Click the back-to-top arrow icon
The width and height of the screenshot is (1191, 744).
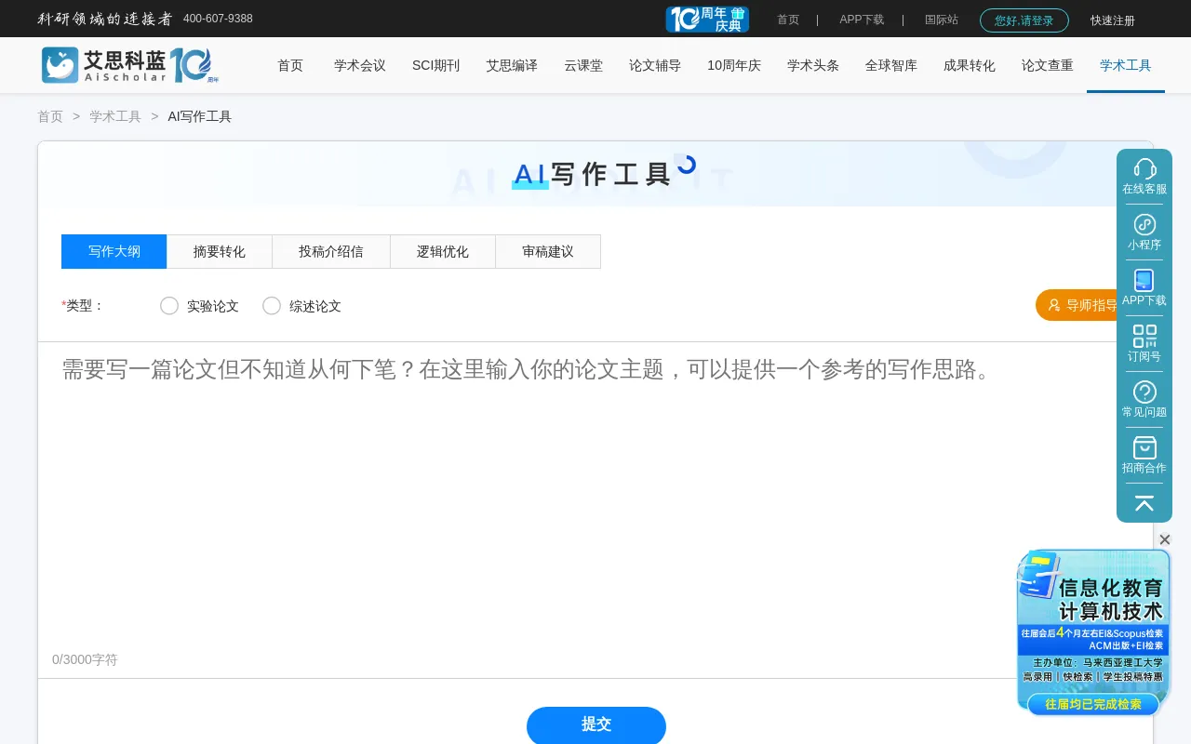coord(1144,503)
